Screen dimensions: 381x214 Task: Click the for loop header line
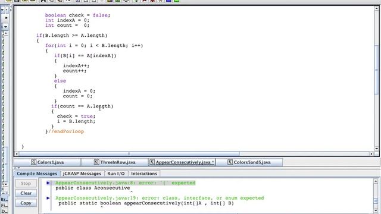coord(94,46)
